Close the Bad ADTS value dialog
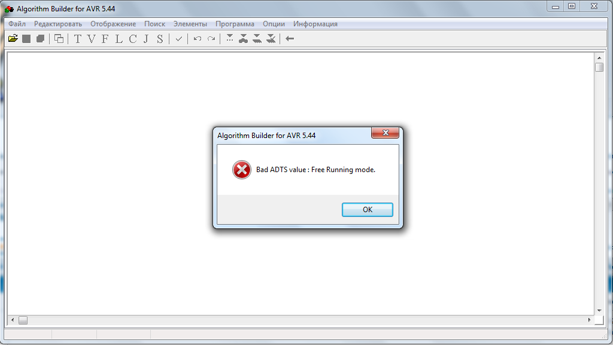The width and height of the screenshot is (613, 352). [385, 133]
